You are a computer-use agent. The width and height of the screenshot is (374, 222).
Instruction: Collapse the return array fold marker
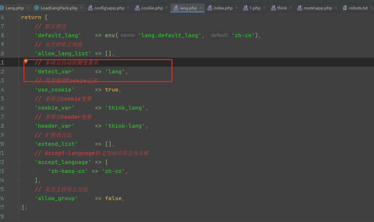click(19, 17)
